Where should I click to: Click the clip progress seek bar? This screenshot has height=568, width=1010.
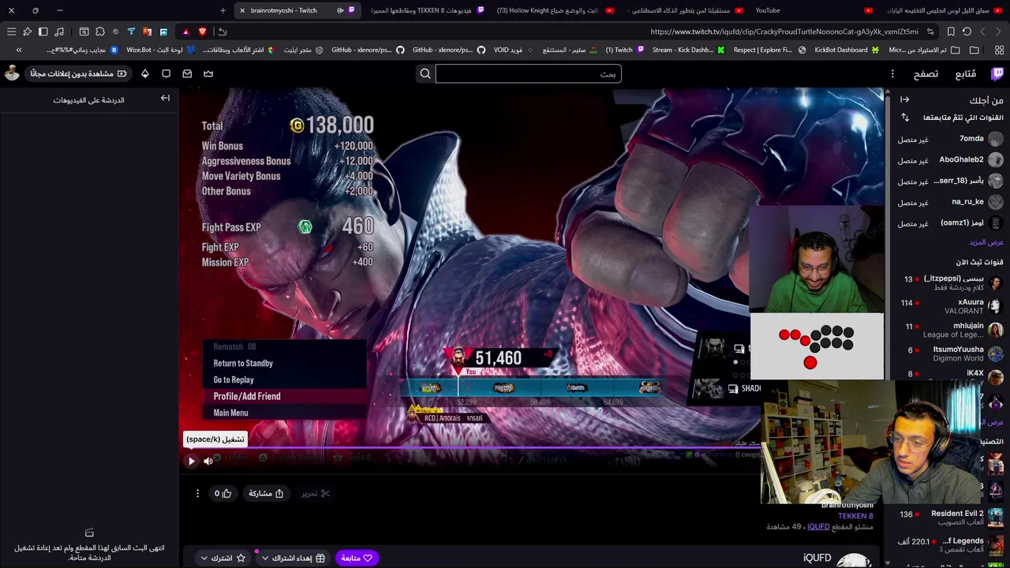coord(470,449)
